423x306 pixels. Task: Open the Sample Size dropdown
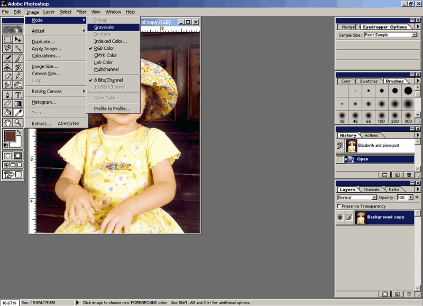tap(413, 35)
